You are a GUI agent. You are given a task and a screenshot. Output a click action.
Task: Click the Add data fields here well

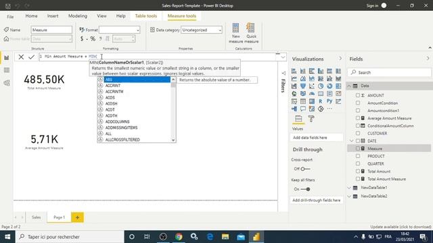(317, 138)
